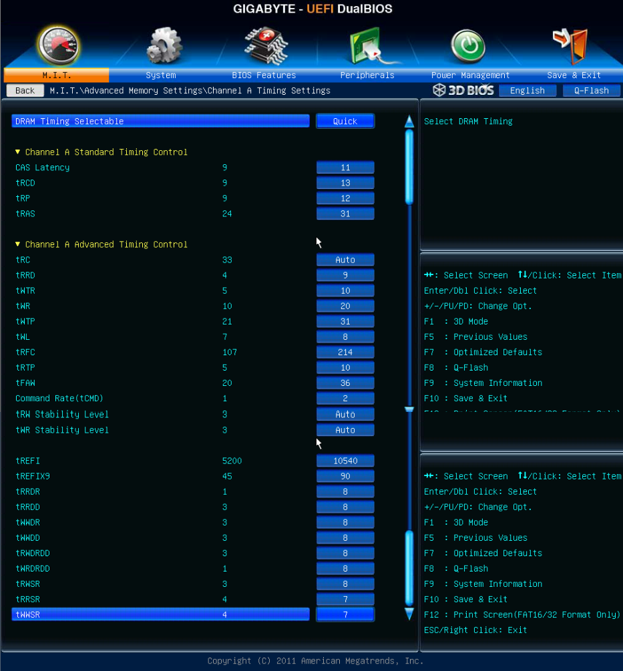
Task: Click the 'ESC/Right Click: Exit' hint
Action: coord(475,630)
